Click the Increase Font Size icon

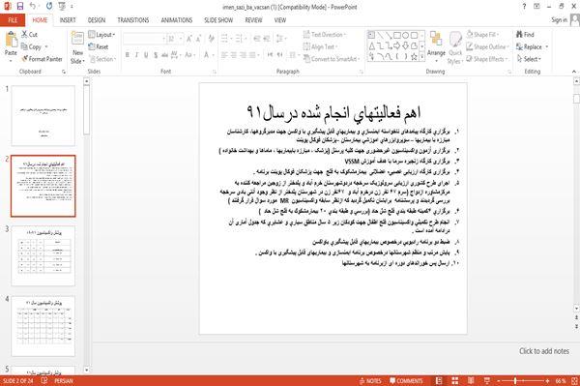click(189, 39)
